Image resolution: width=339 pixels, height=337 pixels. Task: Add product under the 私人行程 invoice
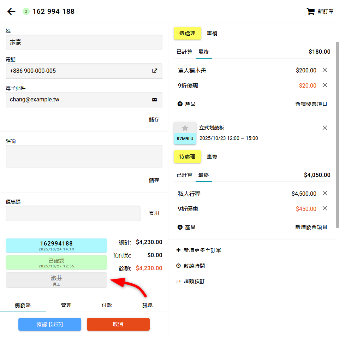(186, 227)
